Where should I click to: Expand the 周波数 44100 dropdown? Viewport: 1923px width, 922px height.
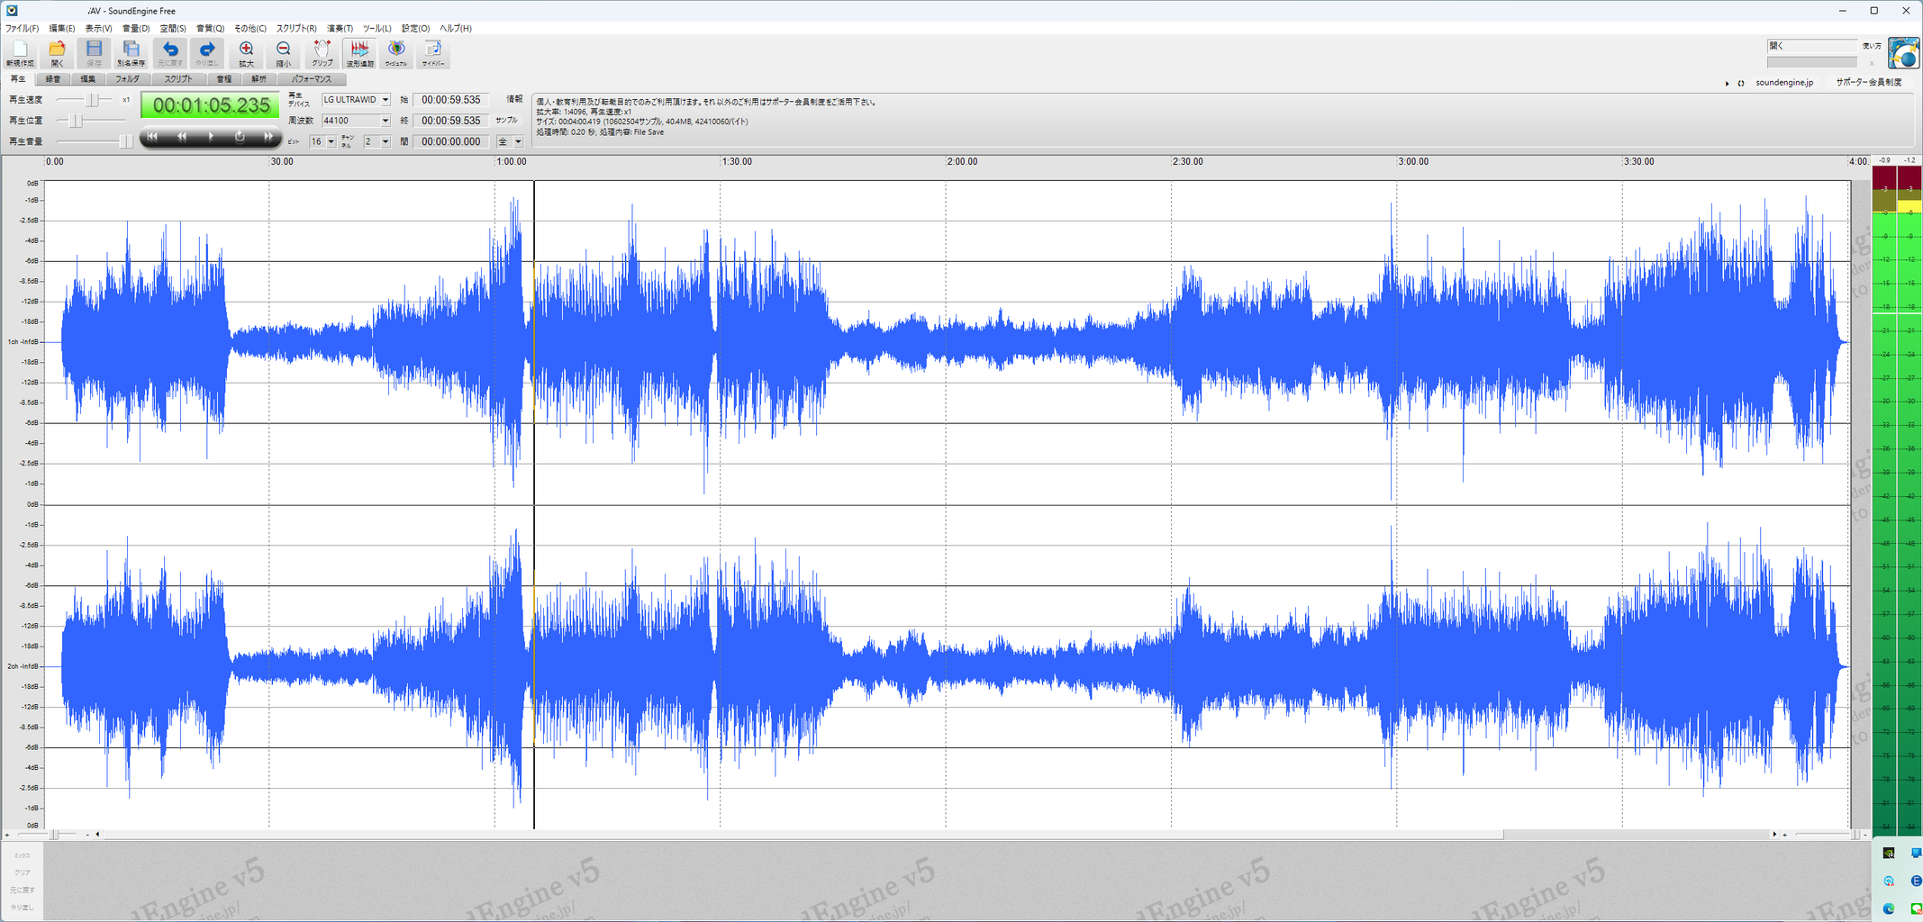pyautogui.click(x=386, y=121)
